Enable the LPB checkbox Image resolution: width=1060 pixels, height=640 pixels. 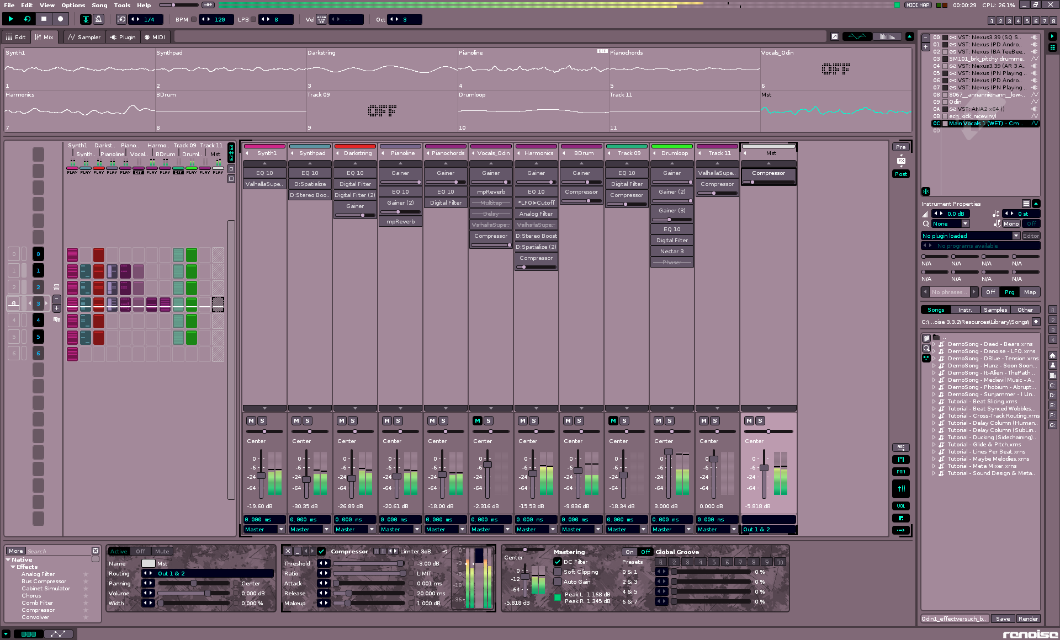pos(253,19)
